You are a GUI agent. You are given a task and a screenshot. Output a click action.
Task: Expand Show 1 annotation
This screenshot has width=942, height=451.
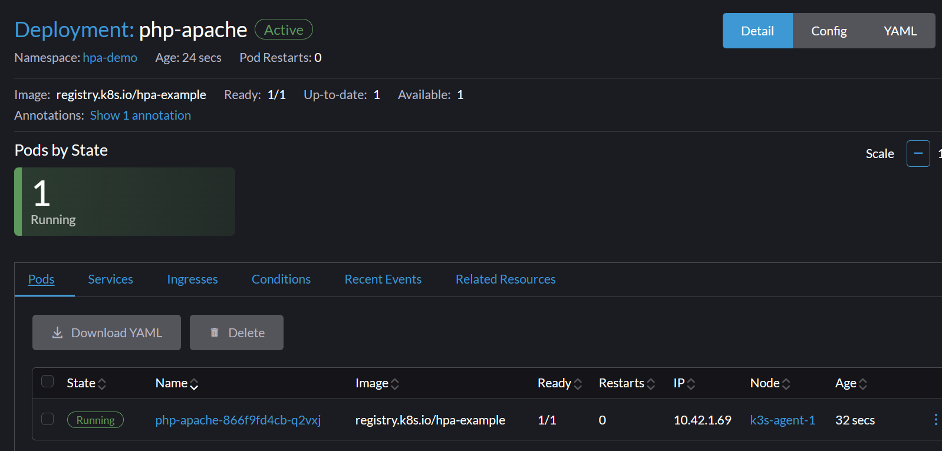click(x=140, y=116)
